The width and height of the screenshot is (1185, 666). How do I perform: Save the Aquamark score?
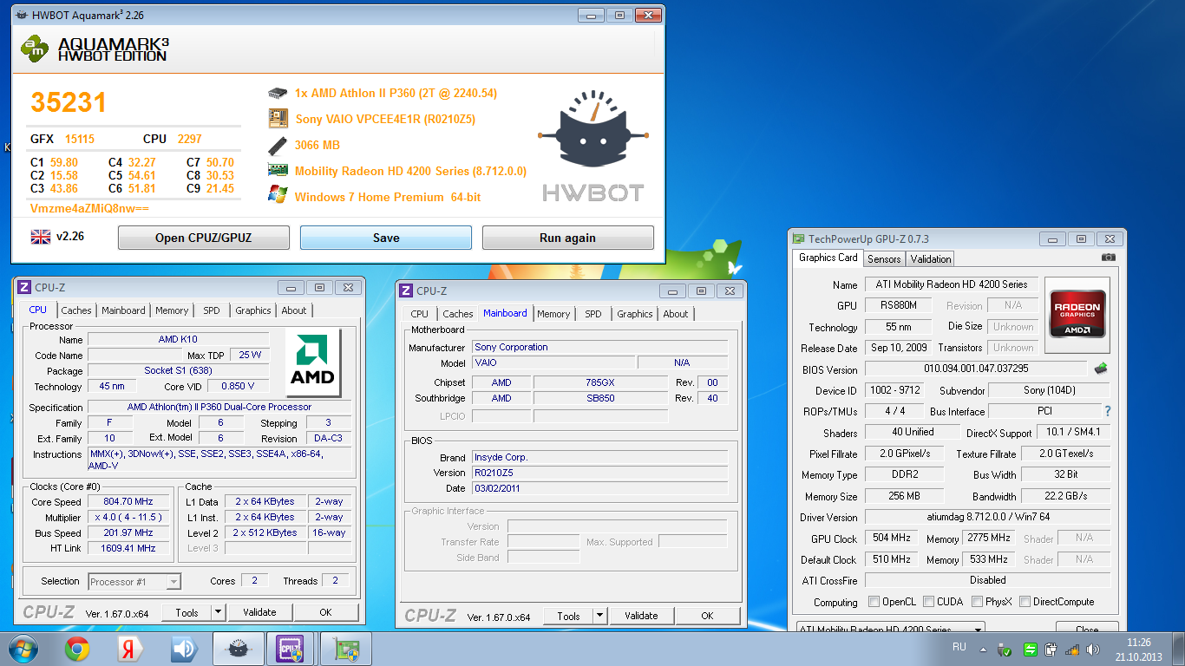pyautogui.click(x=386, y=238)
